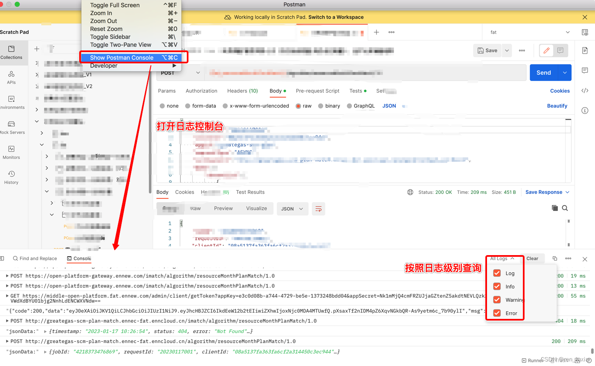Screen dimensions: 595x366
Task: Open the Save options dropdown arrow
Action: pos(507,50)
